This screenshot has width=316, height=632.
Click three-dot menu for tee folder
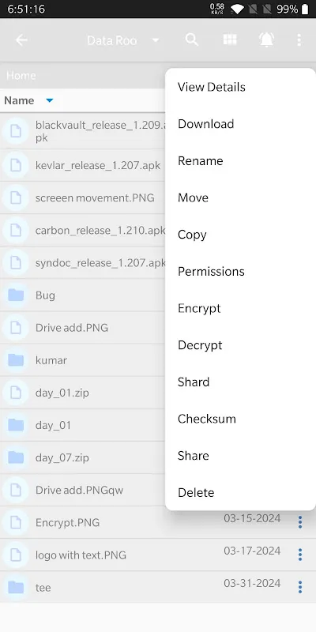pyautogui.click(x=300, y=587)
